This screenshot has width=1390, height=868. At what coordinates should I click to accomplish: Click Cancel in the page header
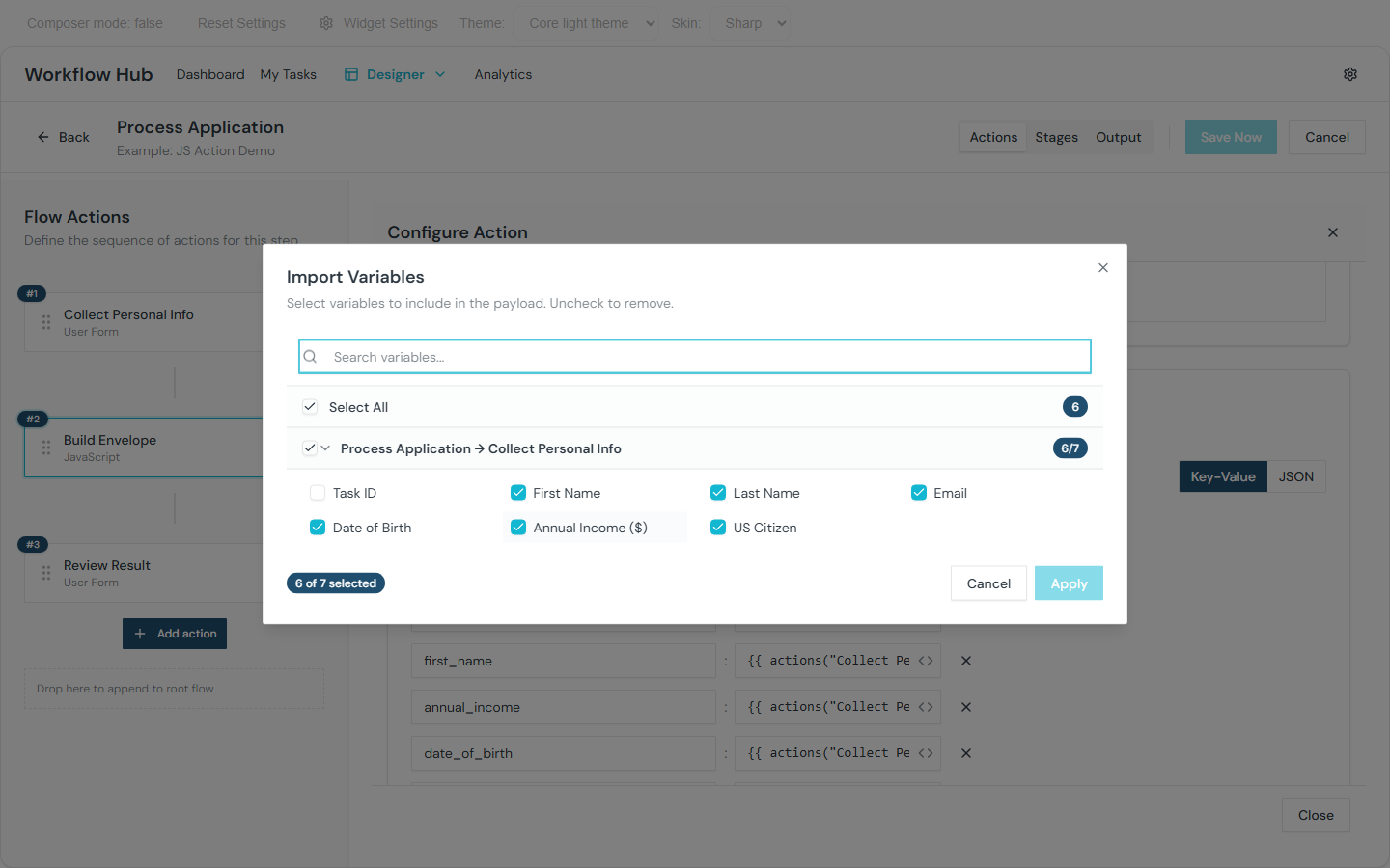[1326, 137]
